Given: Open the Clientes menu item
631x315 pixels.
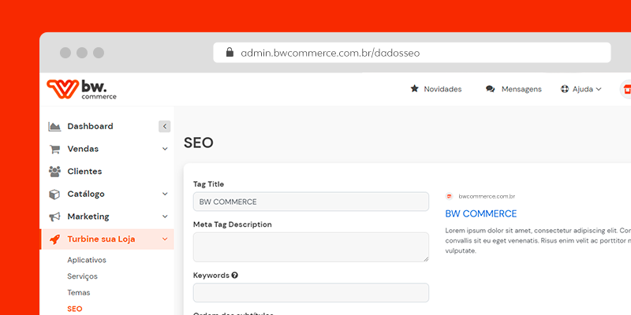Looking at the screenshot, I should [x=84, y=172].
